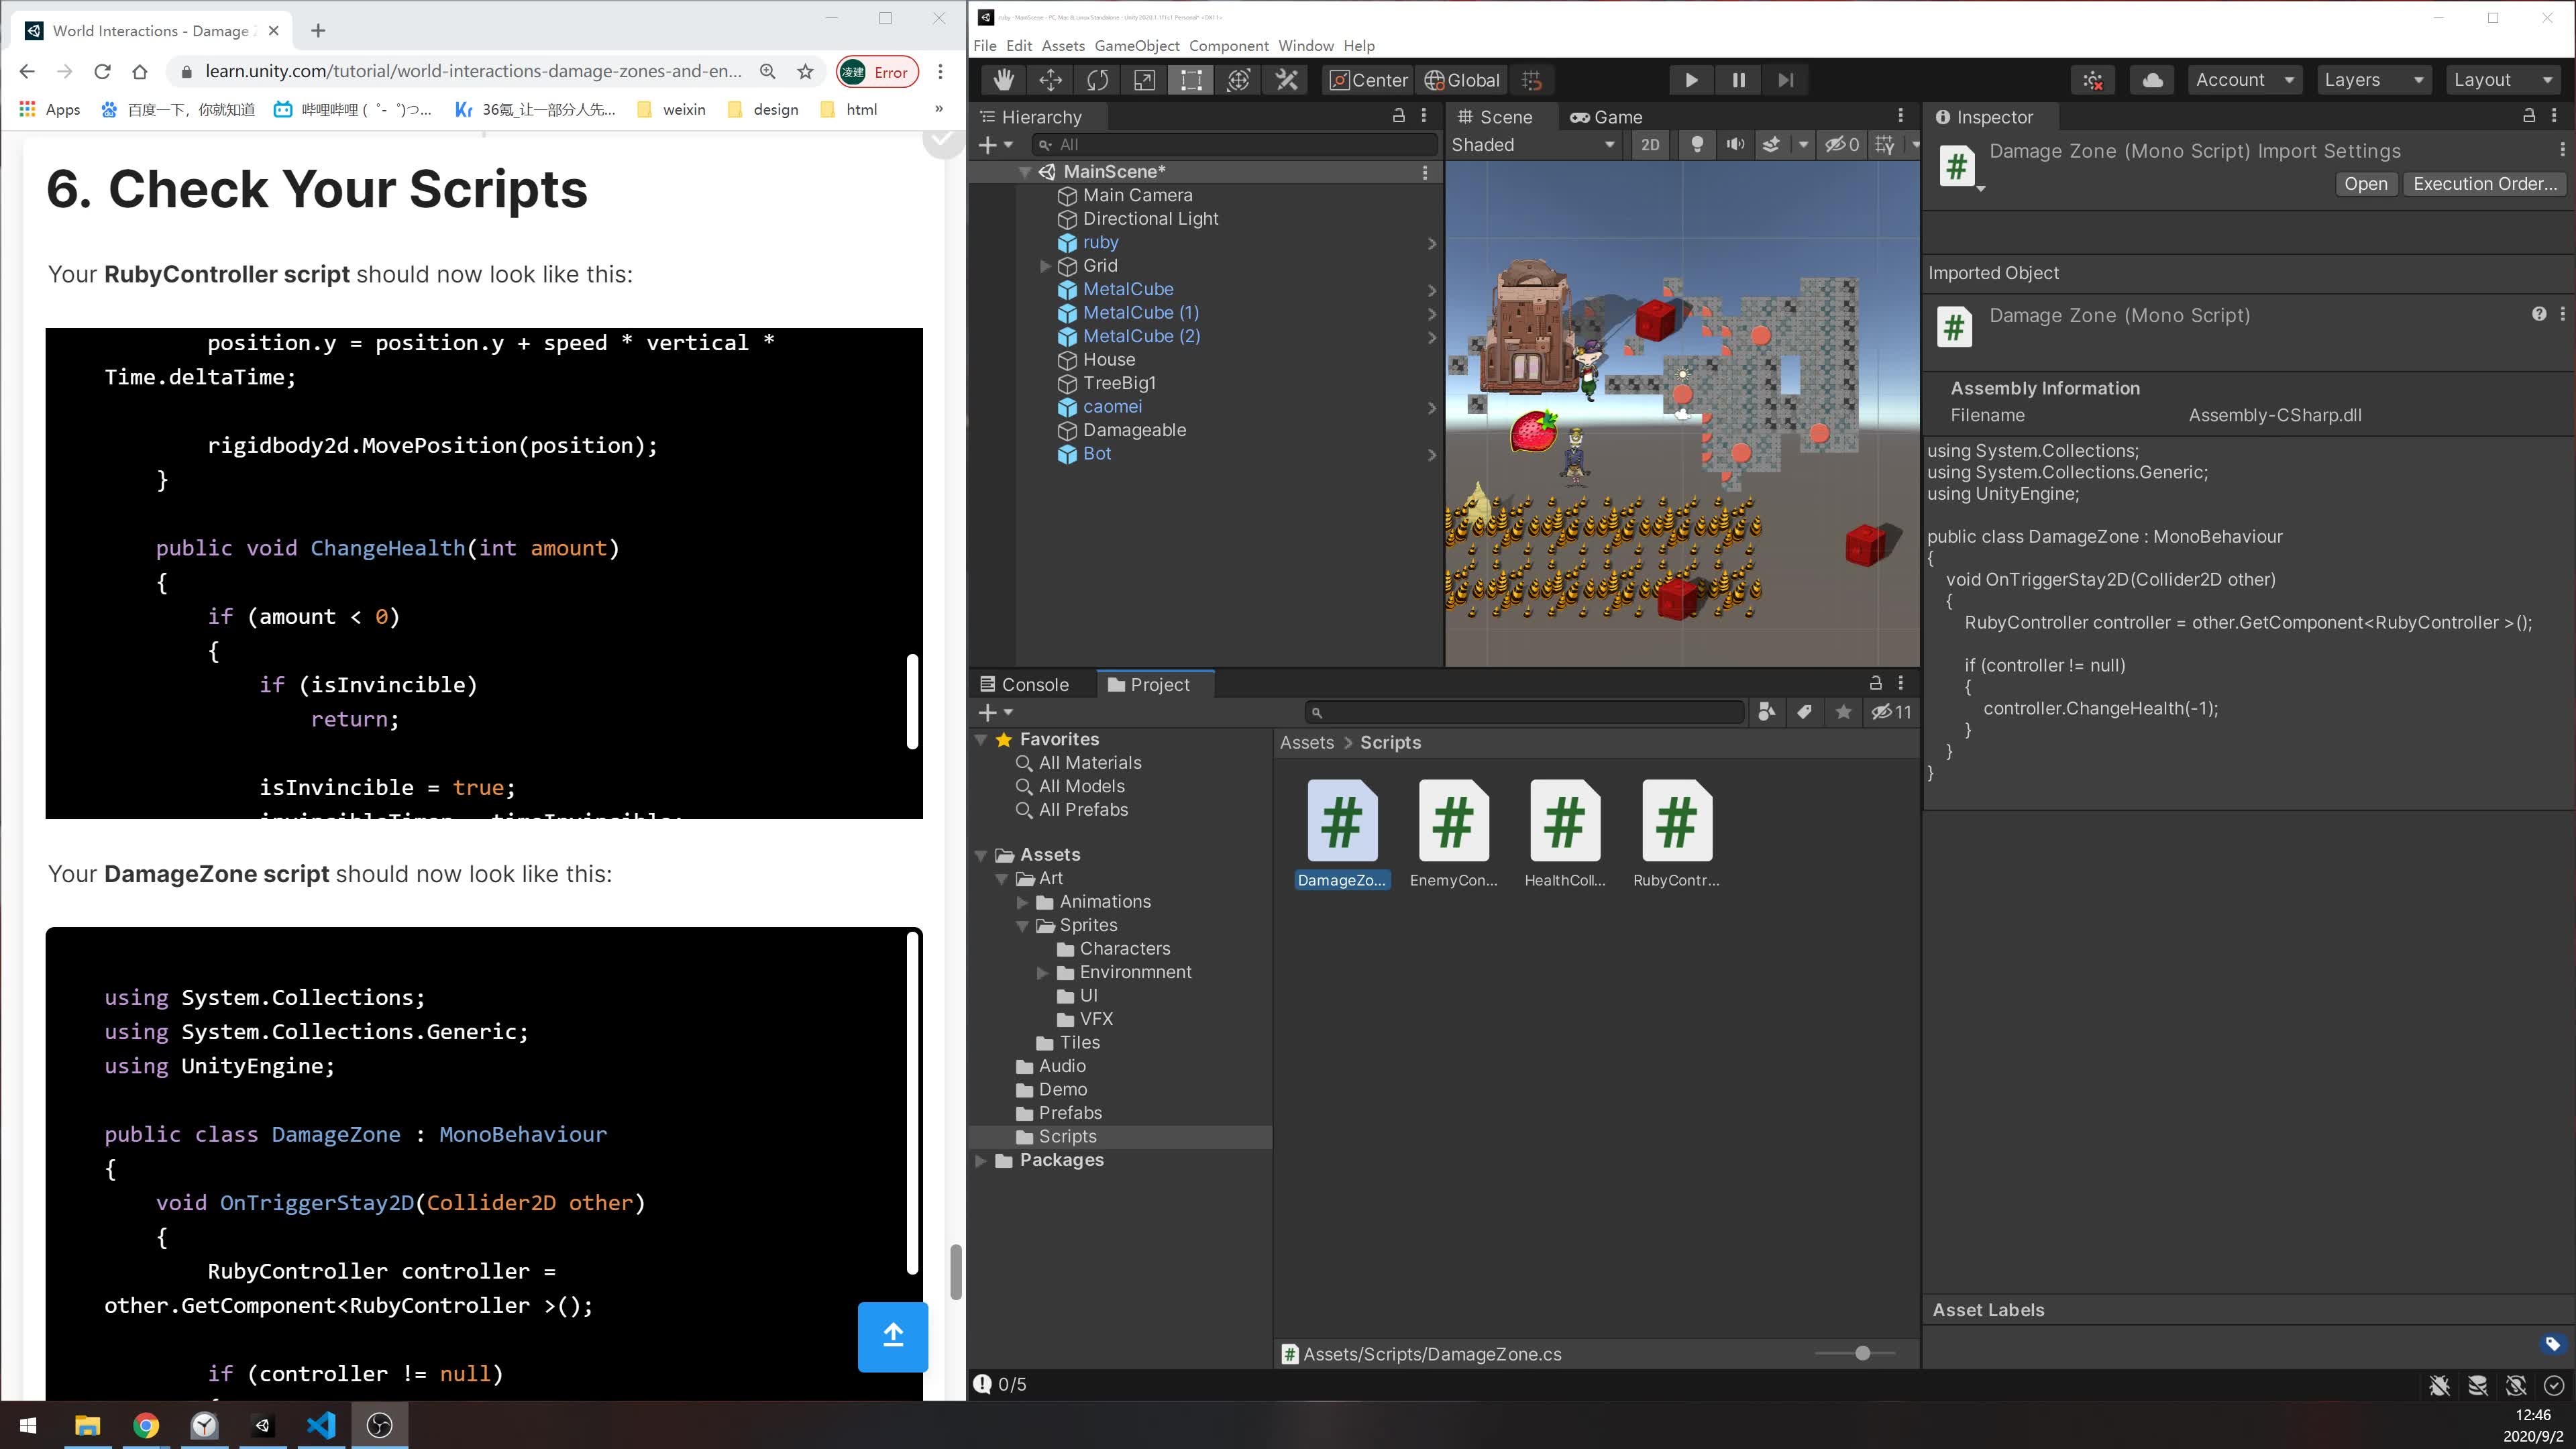
Task: Toggle hidden objects visibility in Scene
Action: click(x=1841, y=145)
